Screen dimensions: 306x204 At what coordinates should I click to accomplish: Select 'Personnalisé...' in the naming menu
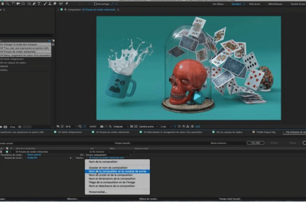pyautogui.click(x=98, y=192)
